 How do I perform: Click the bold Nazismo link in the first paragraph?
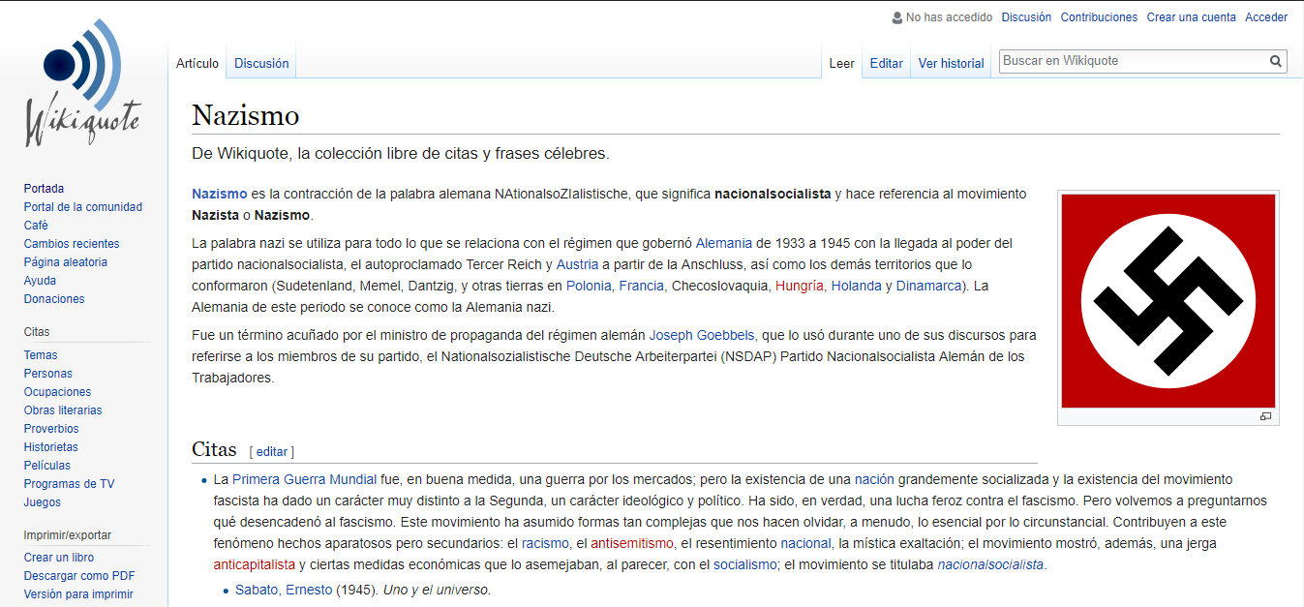point(220,194)
